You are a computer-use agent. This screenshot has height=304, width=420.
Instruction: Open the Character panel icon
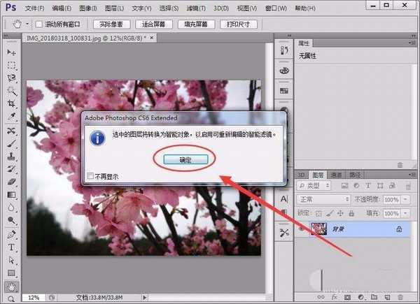point(284,199)
